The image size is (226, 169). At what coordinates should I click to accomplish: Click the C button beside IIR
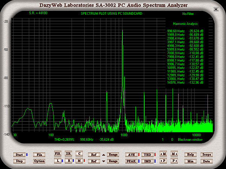79,154
